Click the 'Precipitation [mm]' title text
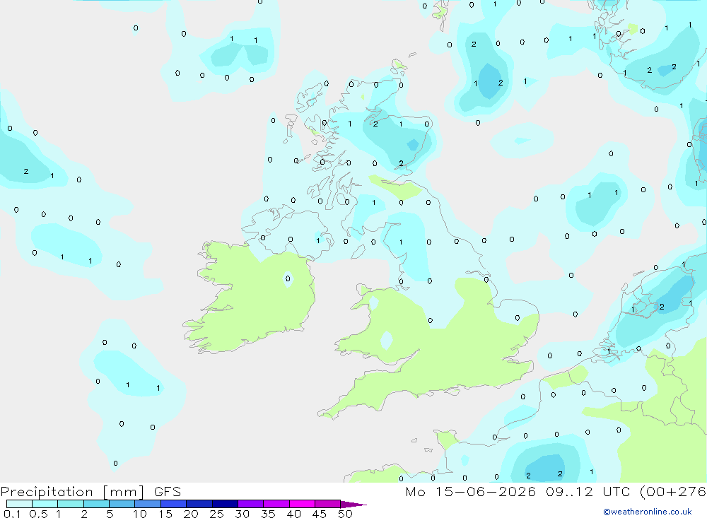707x518 pixels. pyautogui.click(x=72, y=492)
